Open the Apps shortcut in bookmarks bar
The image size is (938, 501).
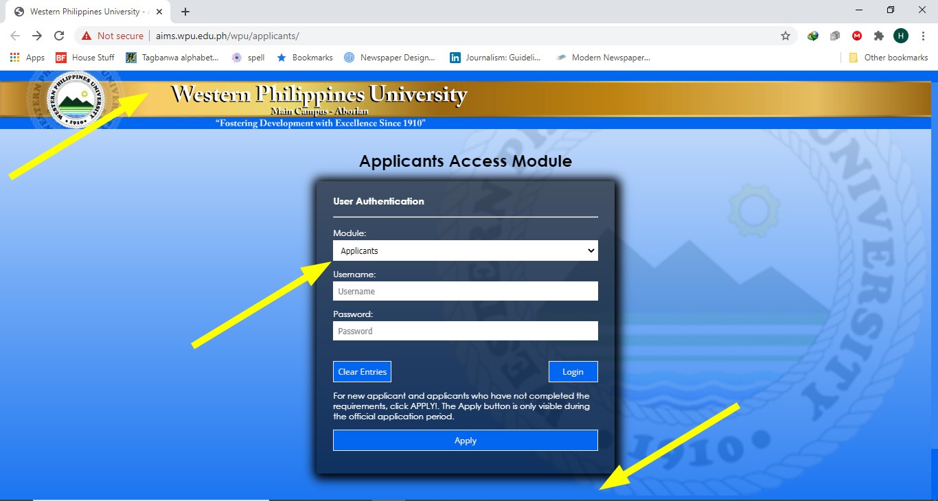coord(27,58)
